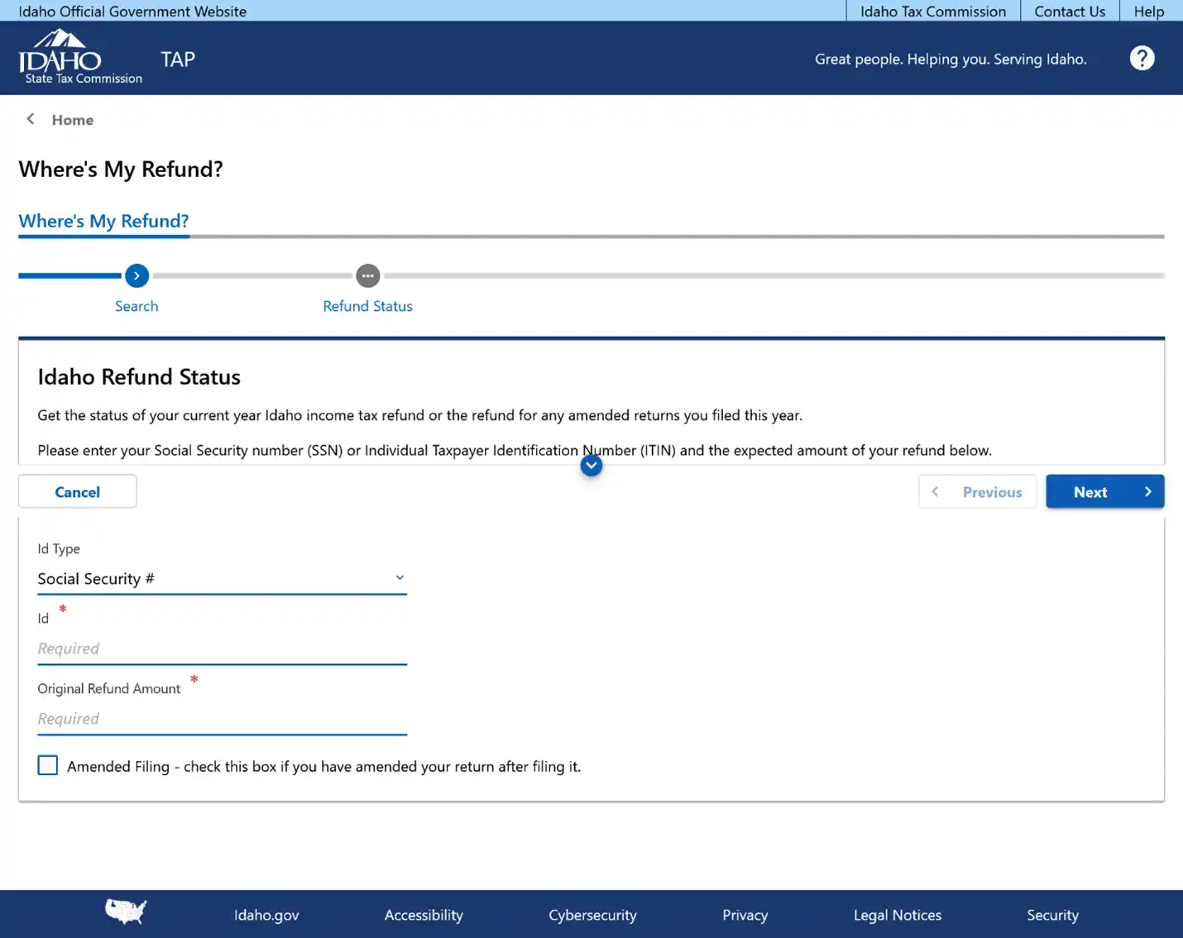Open the Contact Us link
The height and width of the screenshot is (938, 1183).
coord(1069,11)
